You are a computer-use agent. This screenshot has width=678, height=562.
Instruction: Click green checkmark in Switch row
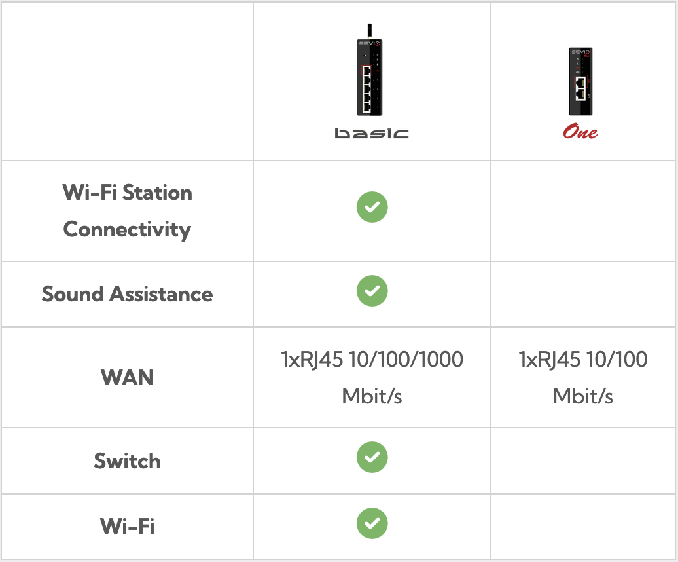(372, 457)
